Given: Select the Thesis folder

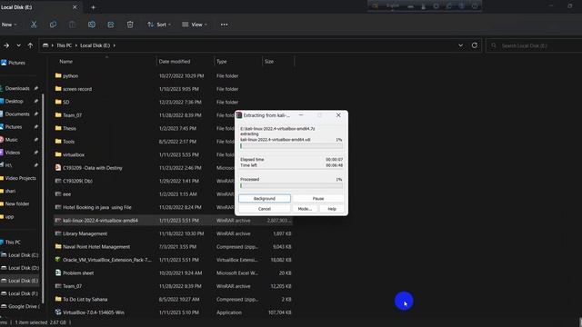Looking at the screenshot, I should [x=69, y=128].
